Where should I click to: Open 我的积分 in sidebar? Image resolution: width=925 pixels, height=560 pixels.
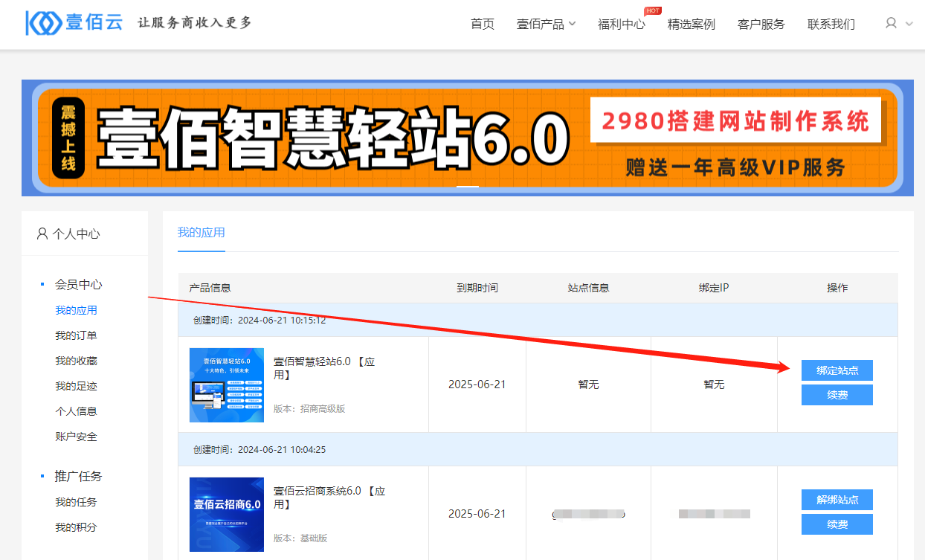pos(76,527)
